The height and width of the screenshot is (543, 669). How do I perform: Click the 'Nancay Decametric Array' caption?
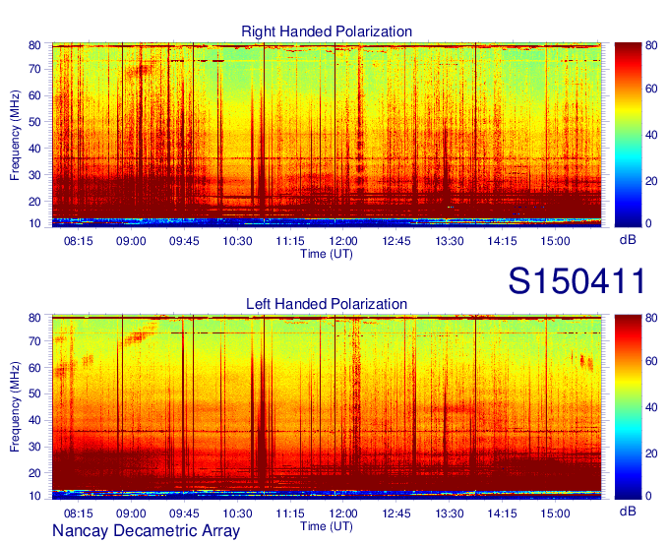click(x=146, y=530)
